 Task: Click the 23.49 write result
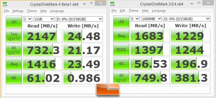(83, 64)
